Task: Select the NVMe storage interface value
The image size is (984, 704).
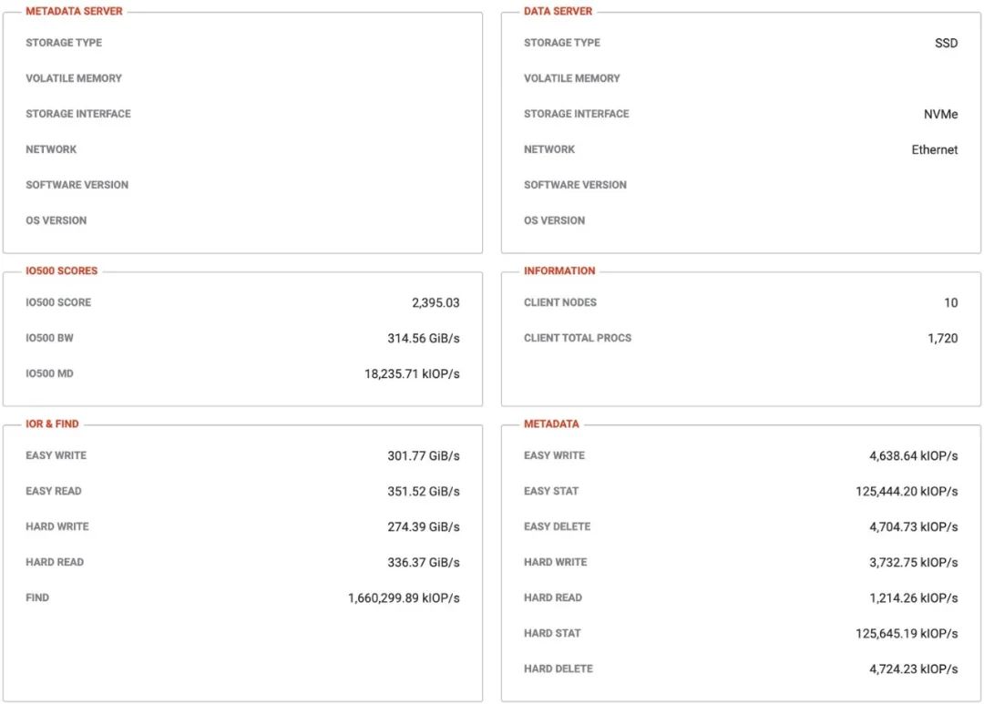Action: [x=940, y=115]
